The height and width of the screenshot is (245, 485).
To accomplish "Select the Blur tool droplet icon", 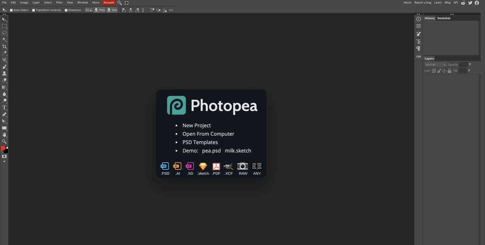I will coord(4,94).
